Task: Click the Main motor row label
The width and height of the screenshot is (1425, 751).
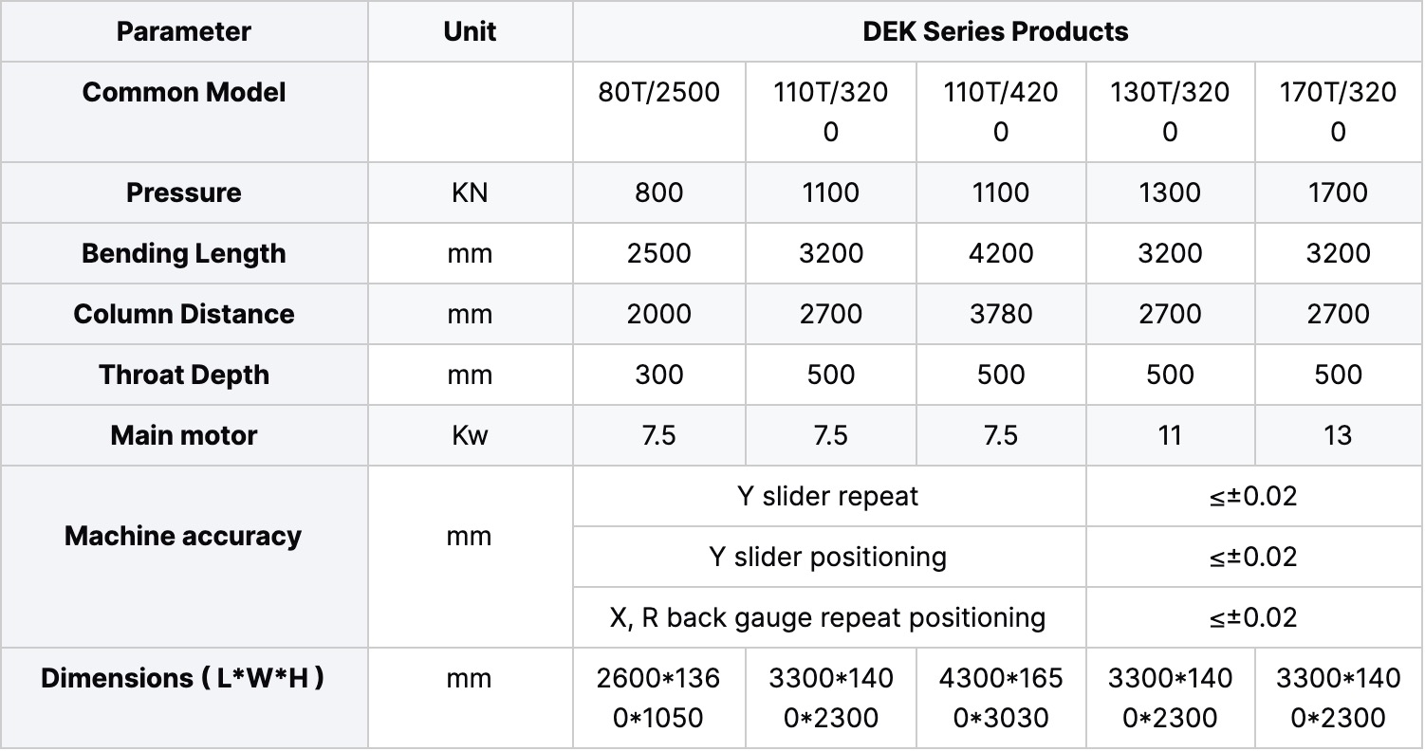Action: (x=184, y=435)
